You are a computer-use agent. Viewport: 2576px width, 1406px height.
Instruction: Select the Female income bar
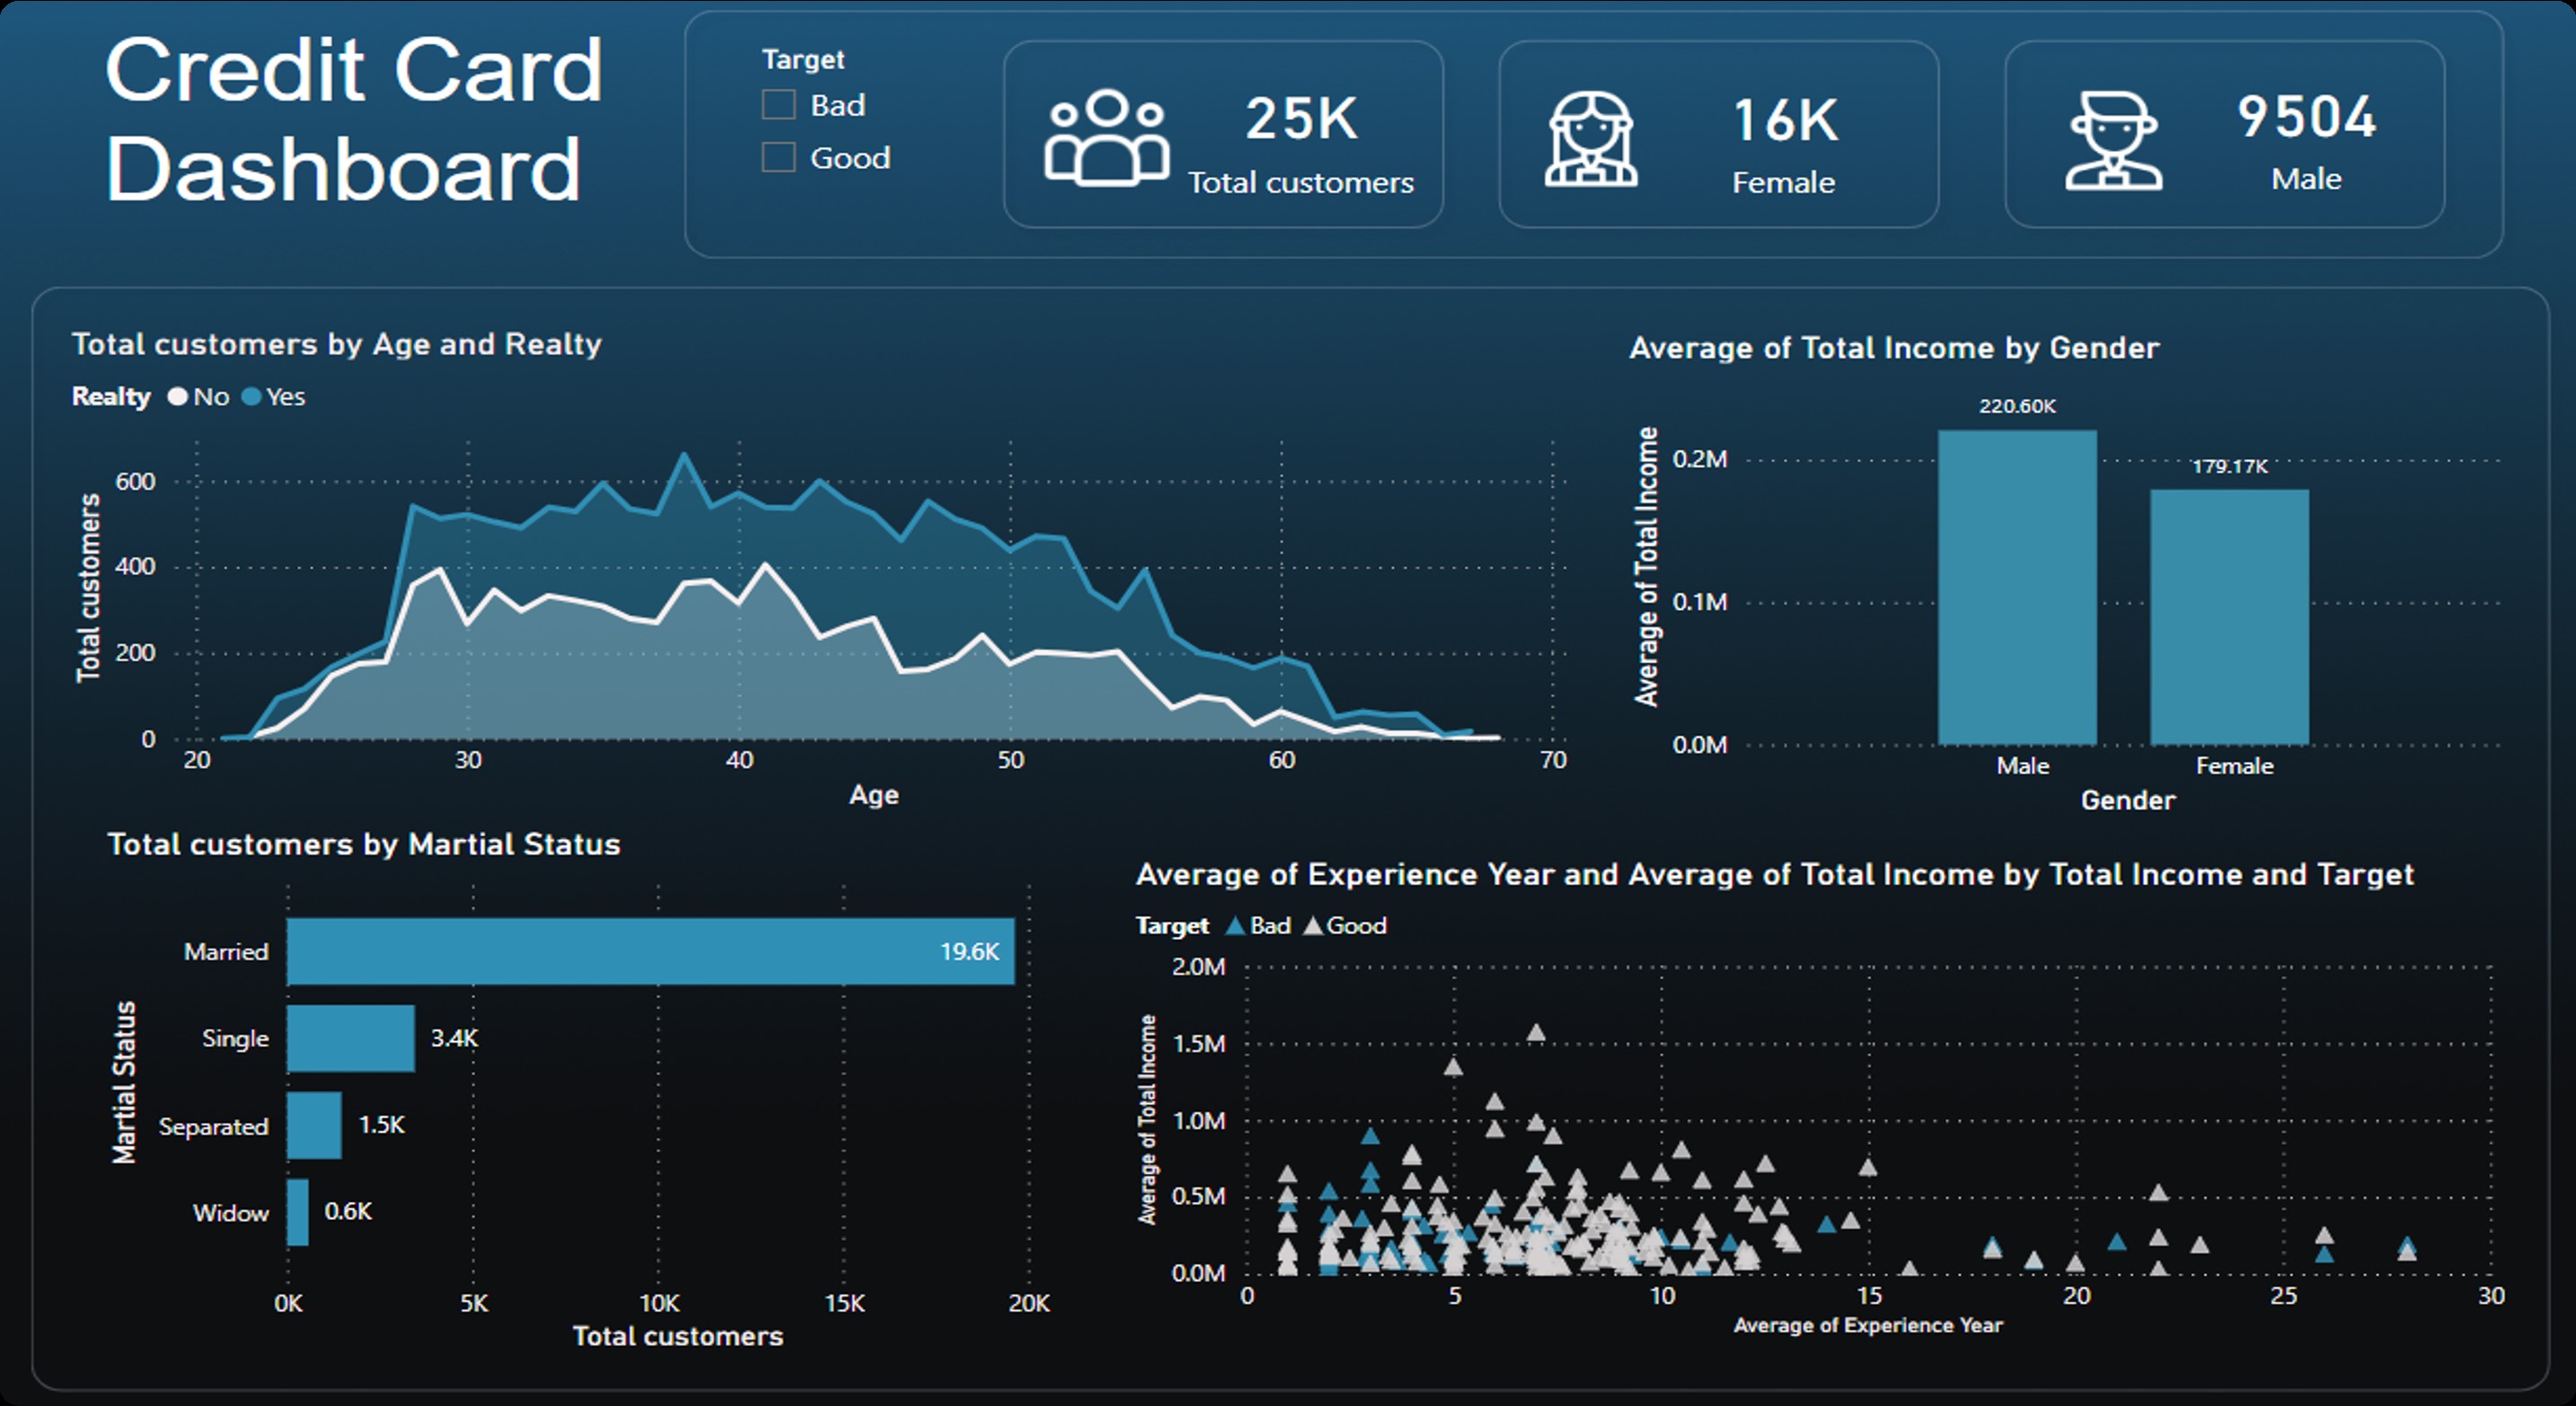pos(2229,617)
